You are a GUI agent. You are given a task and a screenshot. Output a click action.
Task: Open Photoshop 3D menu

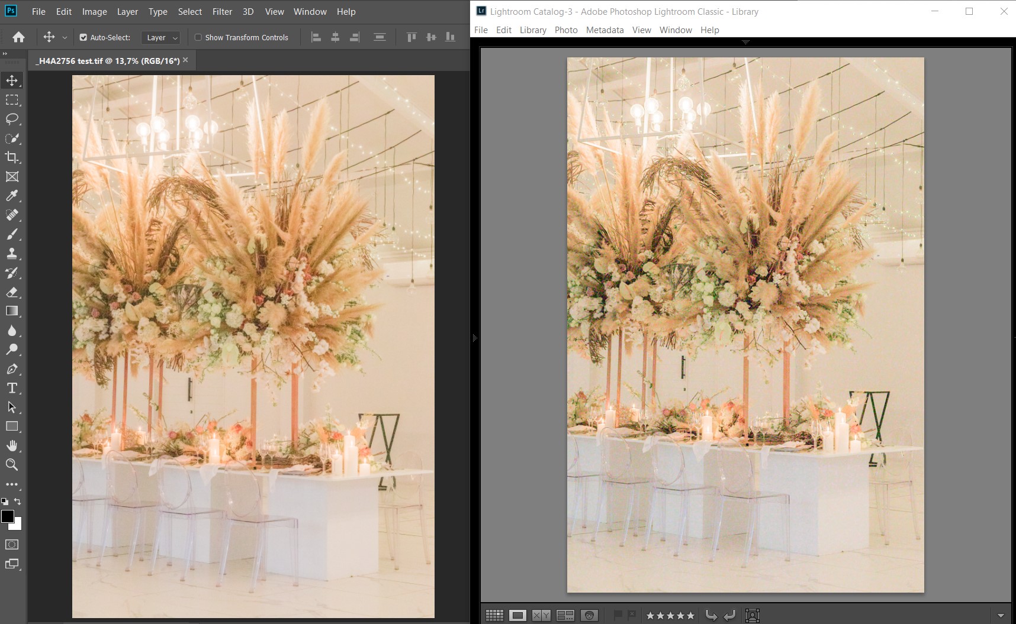(248, 11)
